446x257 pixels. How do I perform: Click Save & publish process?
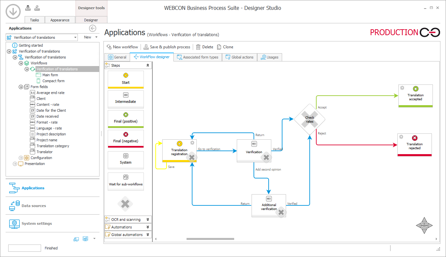pyautogui.click(x=167, y=47)
